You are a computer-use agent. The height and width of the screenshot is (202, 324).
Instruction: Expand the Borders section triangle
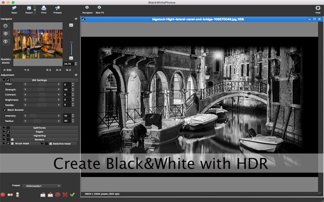point(4,139)
